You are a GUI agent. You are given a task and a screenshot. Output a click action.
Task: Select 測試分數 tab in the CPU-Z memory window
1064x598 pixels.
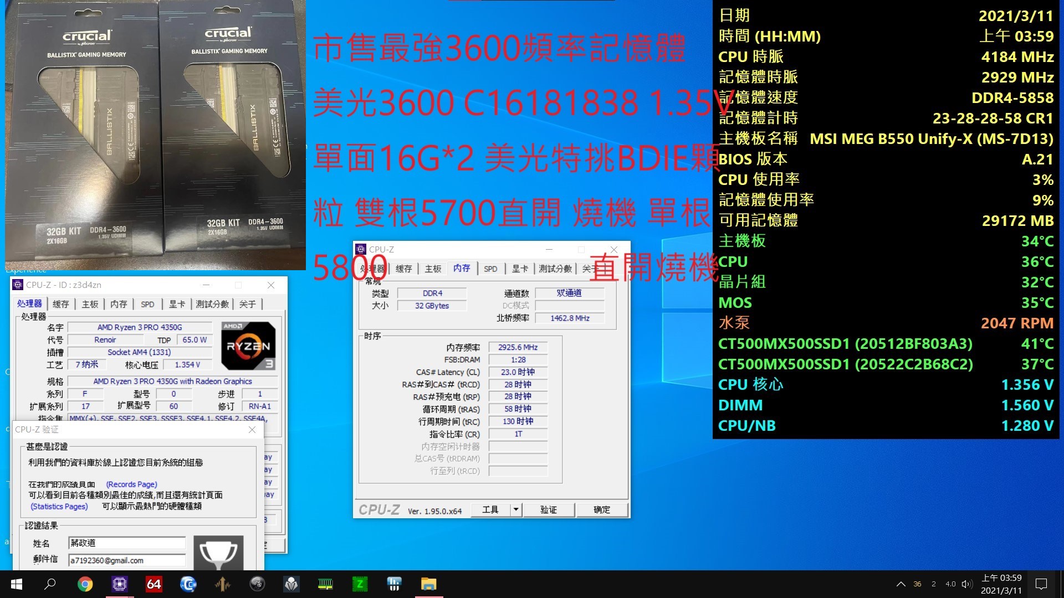coord(555,269)
